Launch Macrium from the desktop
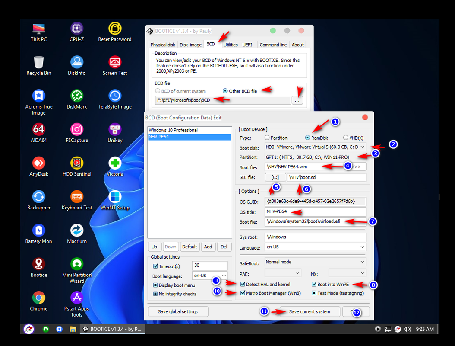The image size is (455, 346). pyautogui.click(x=76, y=234)
